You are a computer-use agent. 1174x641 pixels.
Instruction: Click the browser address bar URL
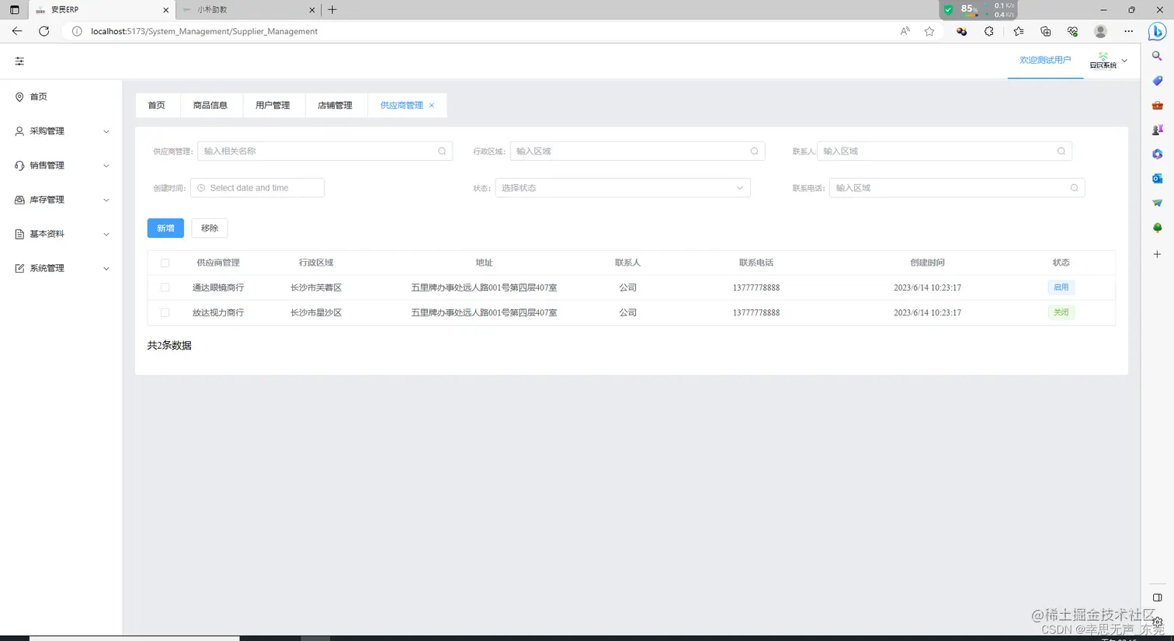coord(204,31)
